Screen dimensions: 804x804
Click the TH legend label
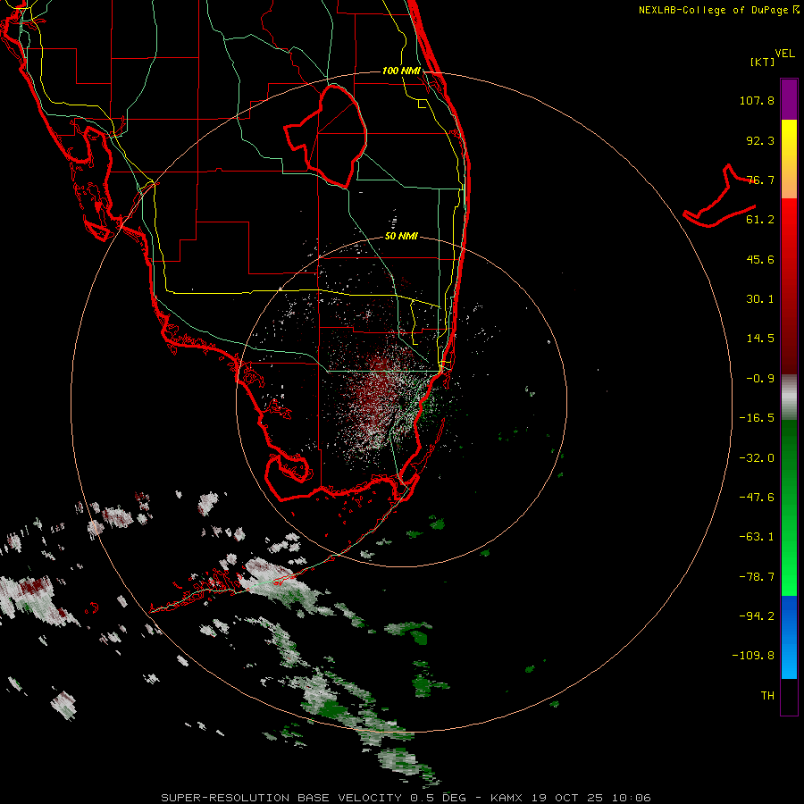tap(767, 696)
